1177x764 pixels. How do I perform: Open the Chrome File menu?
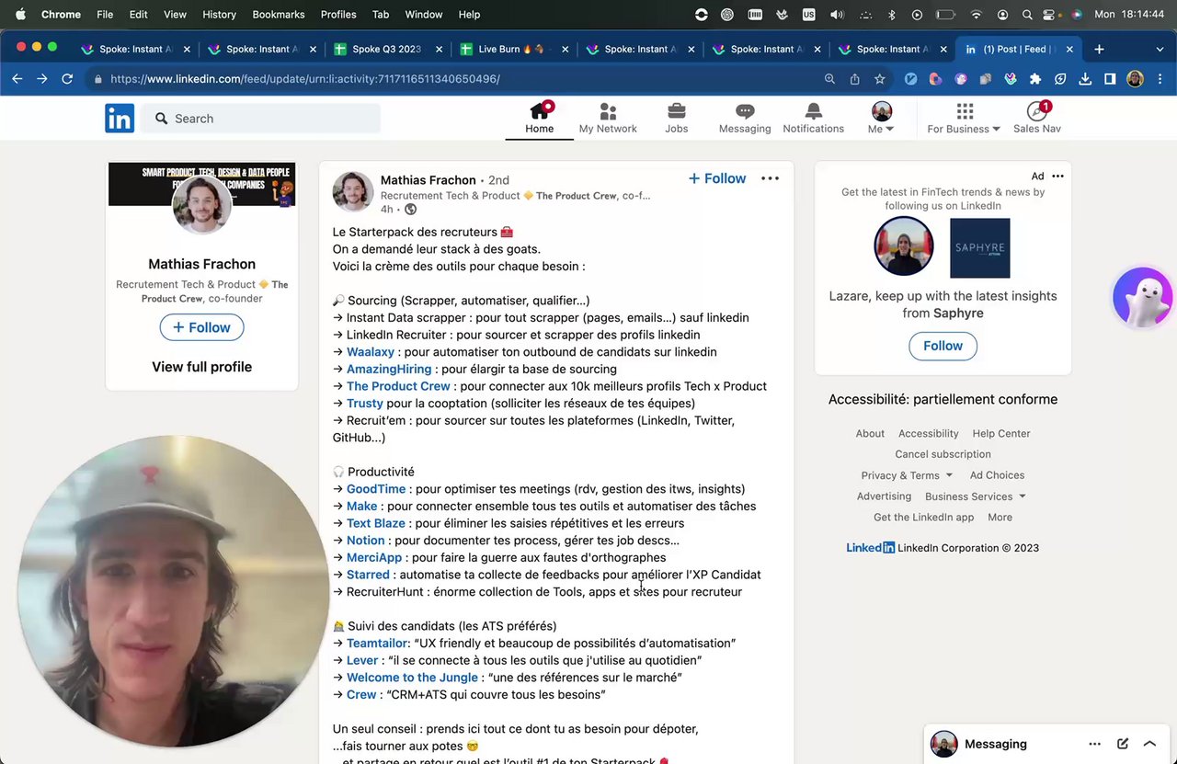pyautogui.click(x=105, y=15)
